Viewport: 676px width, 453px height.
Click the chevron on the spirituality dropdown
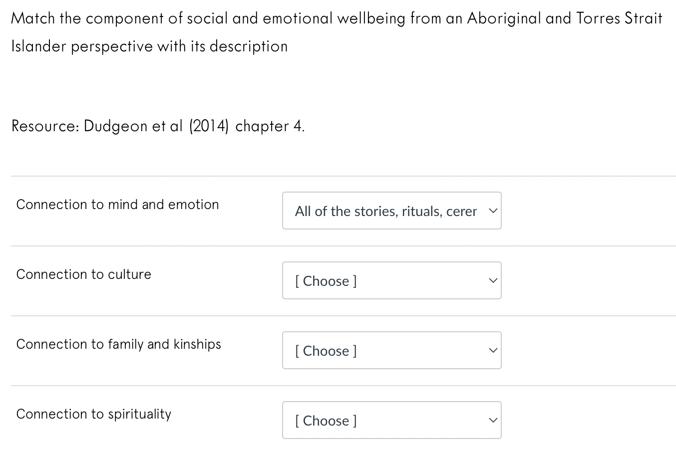491,420
